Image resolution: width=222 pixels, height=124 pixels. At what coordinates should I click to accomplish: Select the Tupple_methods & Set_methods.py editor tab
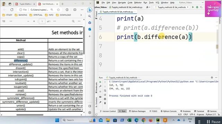pos(118,12)
